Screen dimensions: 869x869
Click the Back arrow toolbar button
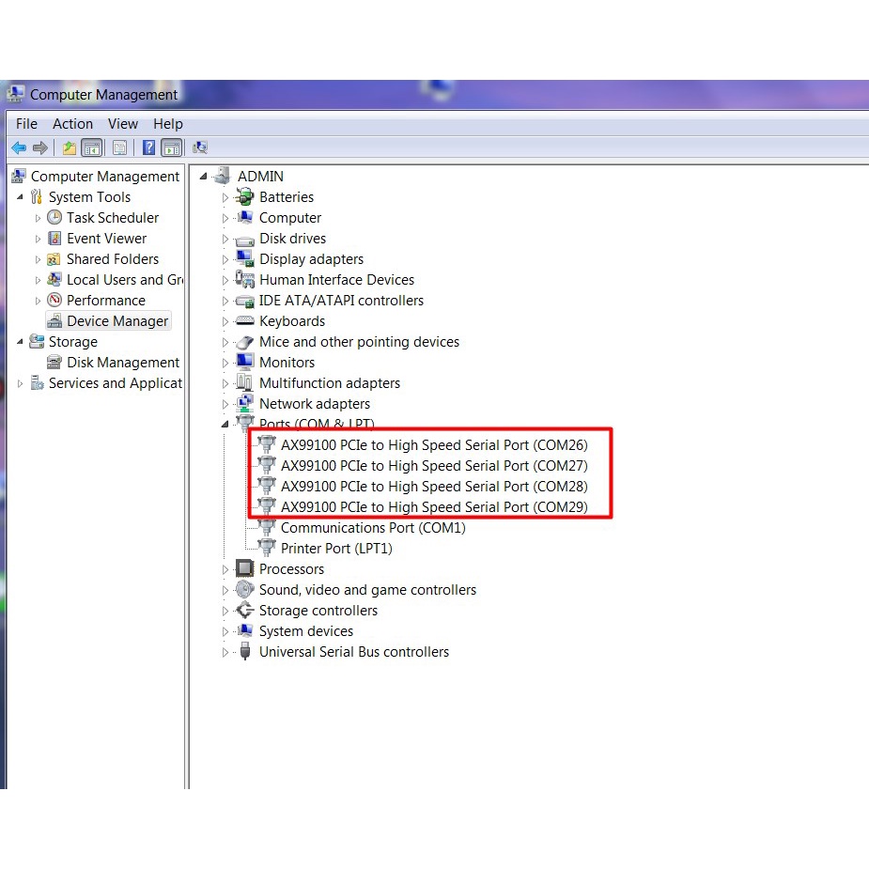point(18,147)
